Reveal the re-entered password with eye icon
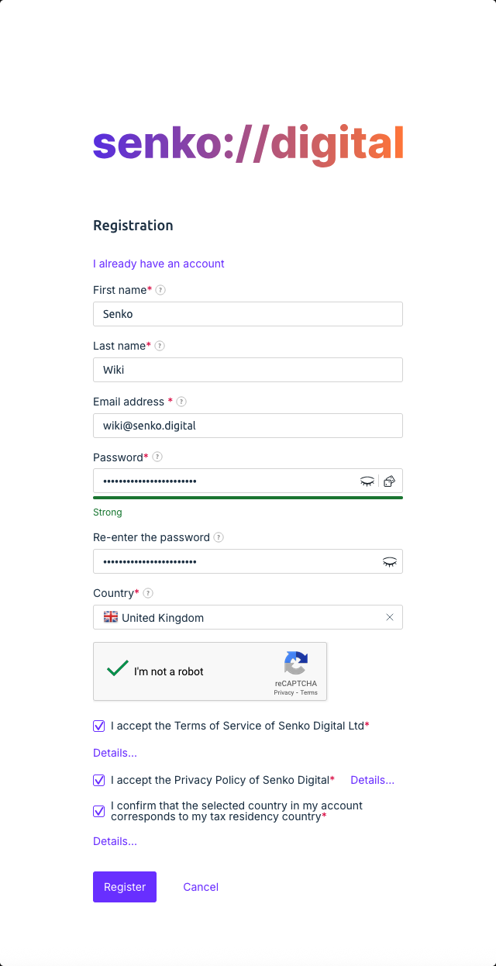 point(390,561)
